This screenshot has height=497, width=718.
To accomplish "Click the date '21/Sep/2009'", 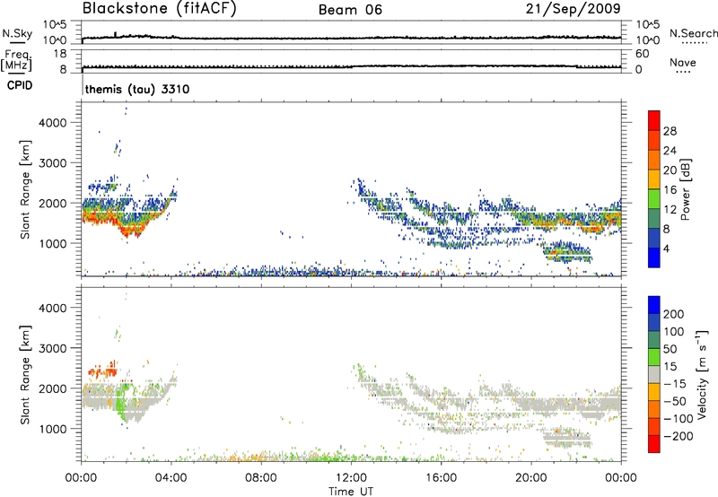I will point(573,8).
